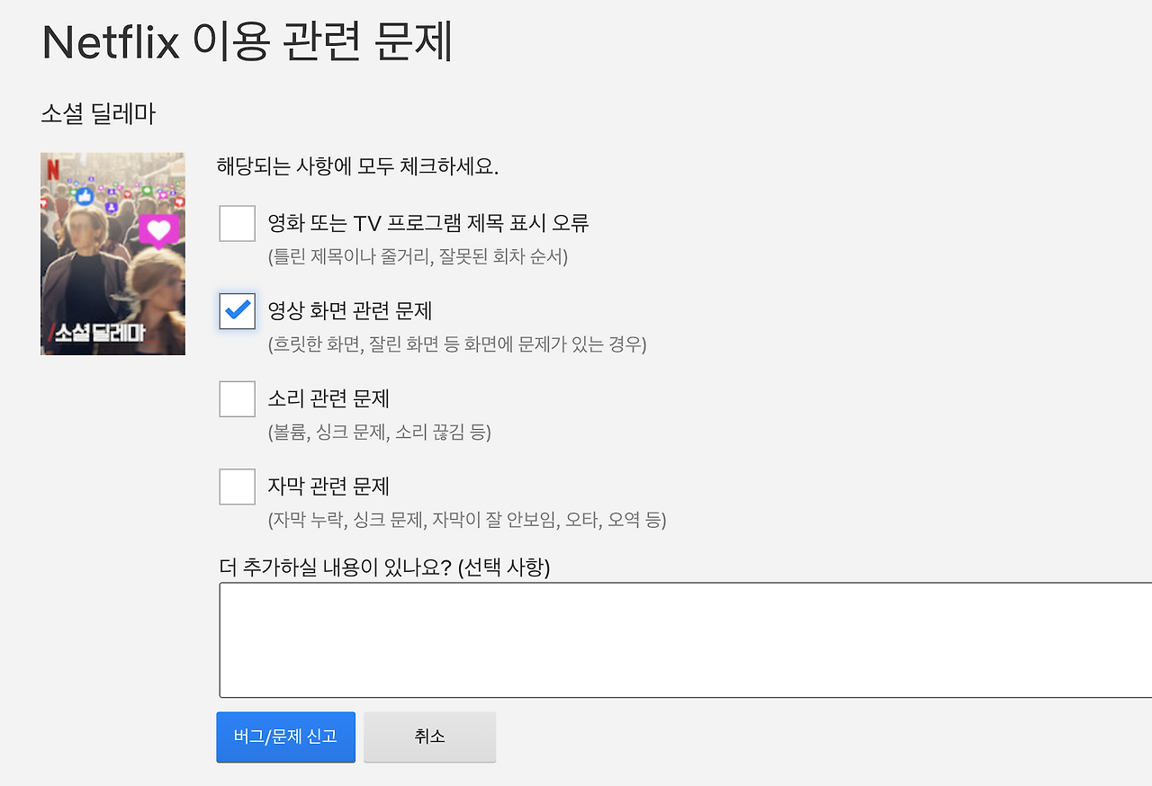
Task: Focus the additional comments text box
Action: click(686, 640)
